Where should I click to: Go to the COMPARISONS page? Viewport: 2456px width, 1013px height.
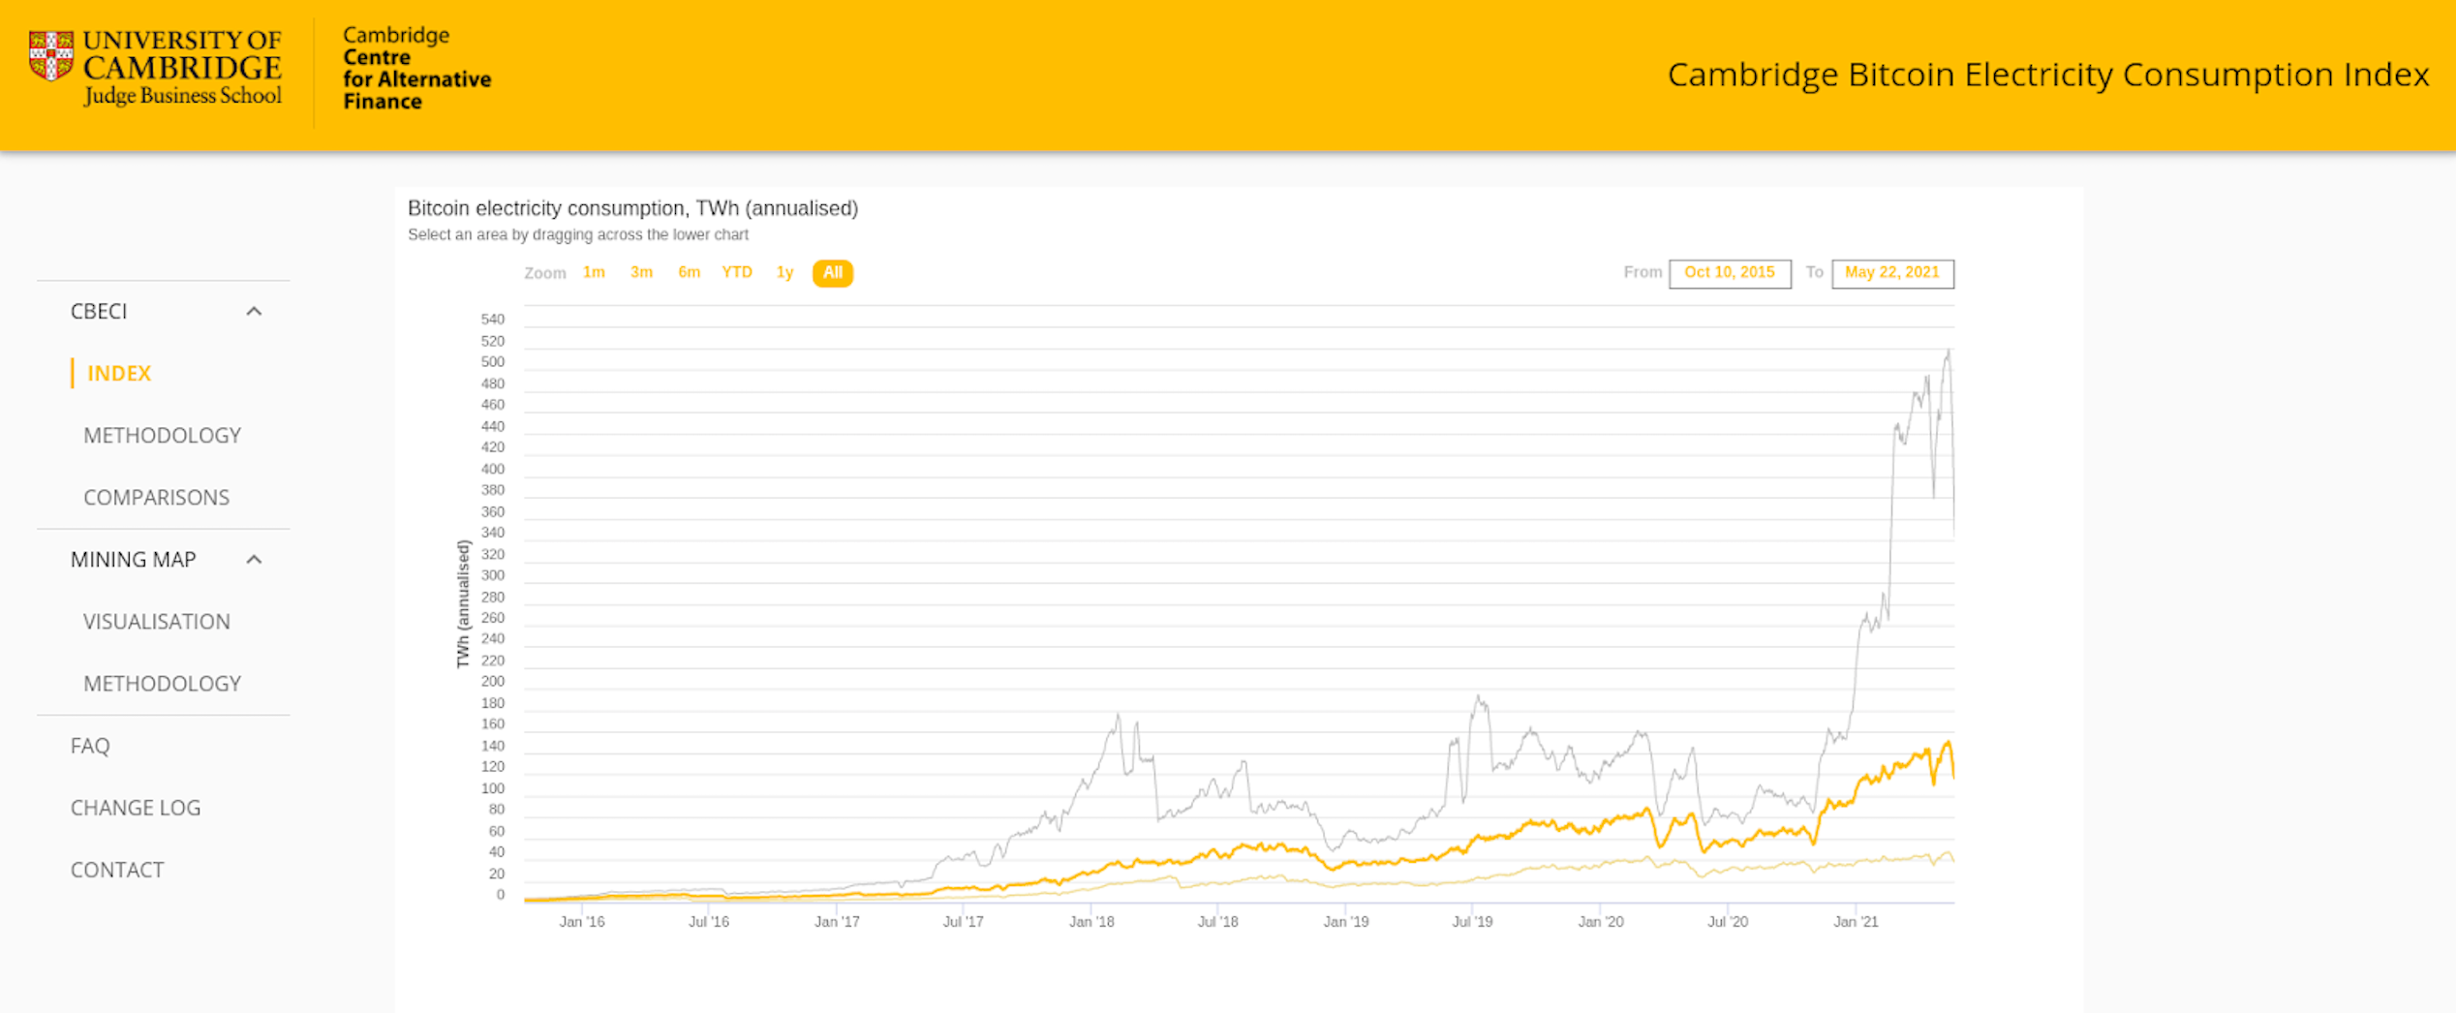pyautogui.click(x=156, y=497)
